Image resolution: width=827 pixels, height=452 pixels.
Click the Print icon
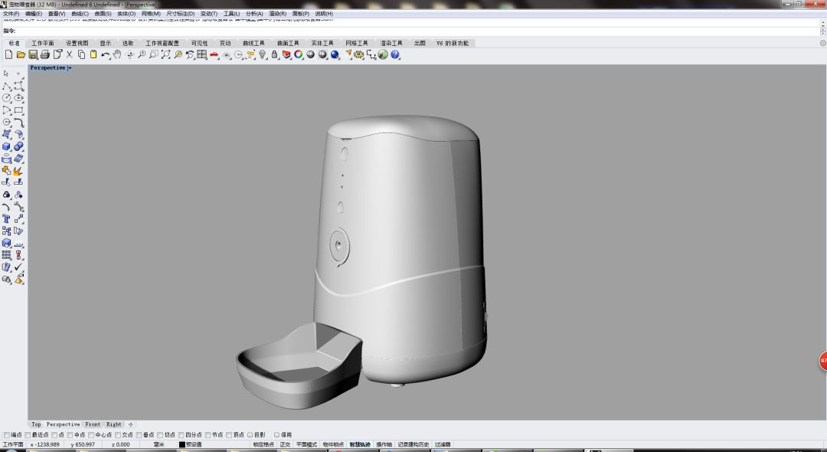tap(45, 54)
